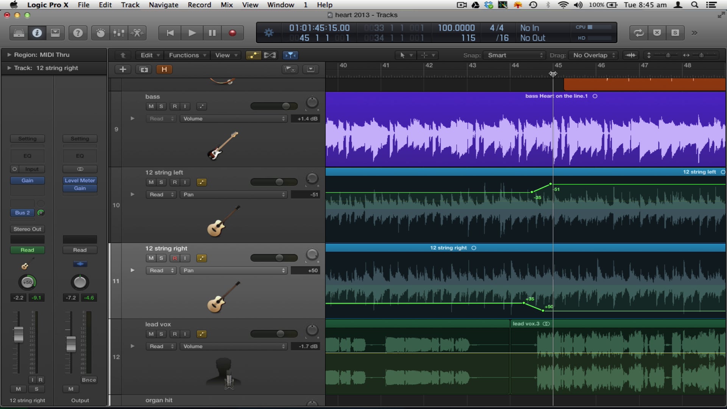The width and height of the screenshot is (727, 409).
Task: Mute the bass track
Action: click(150, 106)
